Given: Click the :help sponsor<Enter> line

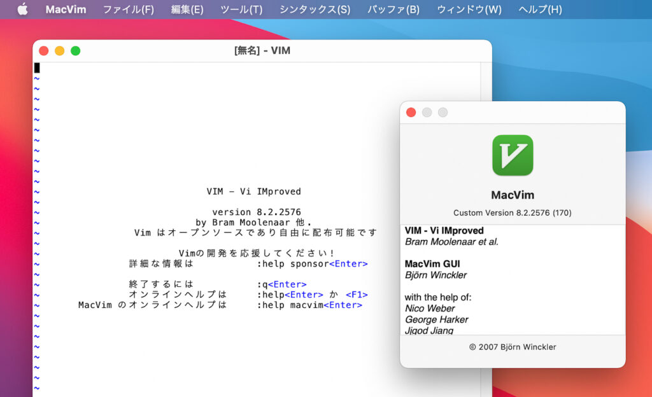Looking at the screenshot, I should [x=312, y=263].
